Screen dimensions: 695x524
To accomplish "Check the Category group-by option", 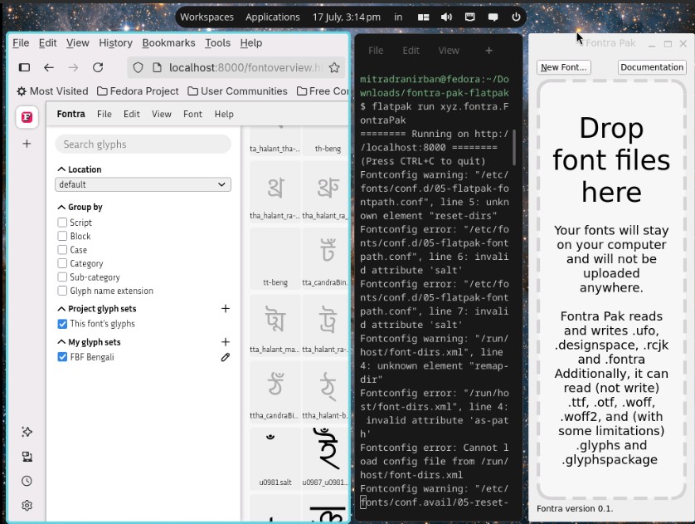I will [x=62, y=263].
